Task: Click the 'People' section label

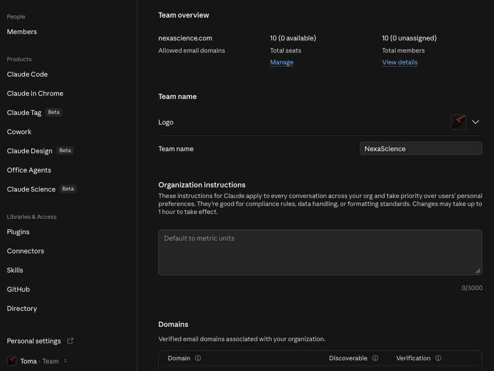Action: click(16, 17)
